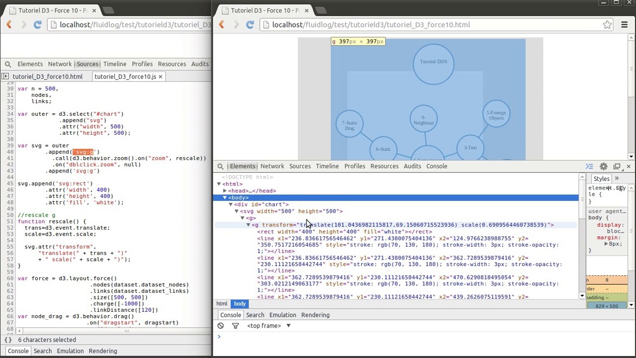Click the 5-Foreign Objects node circle

496,113
